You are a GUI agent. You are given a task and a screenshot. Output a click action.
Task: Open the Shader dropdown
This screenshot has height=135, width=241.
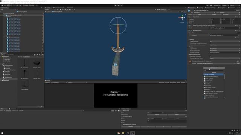(x=216, y=63)
